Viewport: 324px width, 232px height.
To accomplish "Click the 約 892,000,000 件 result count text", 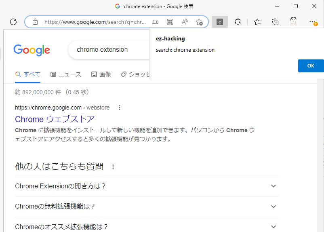I will click(x=38, y=92).
